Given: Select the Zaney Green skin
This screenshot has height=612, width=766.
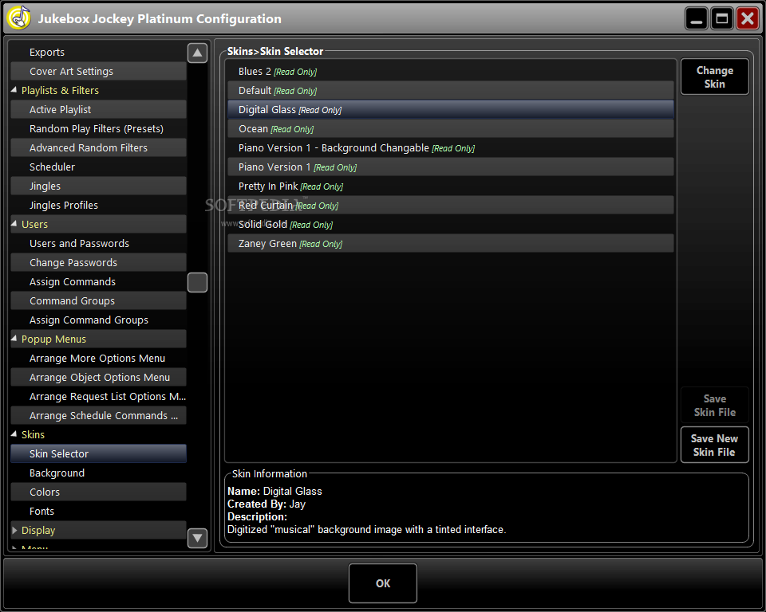Looking at the screenshot, I should (x=450, y=244).
